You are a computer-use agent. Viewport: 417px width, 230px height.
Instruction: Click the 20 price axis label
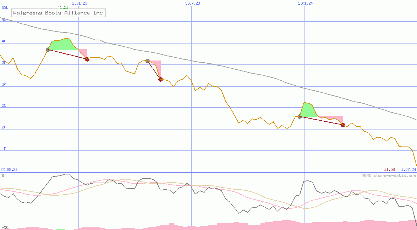[x=4, y=127]
